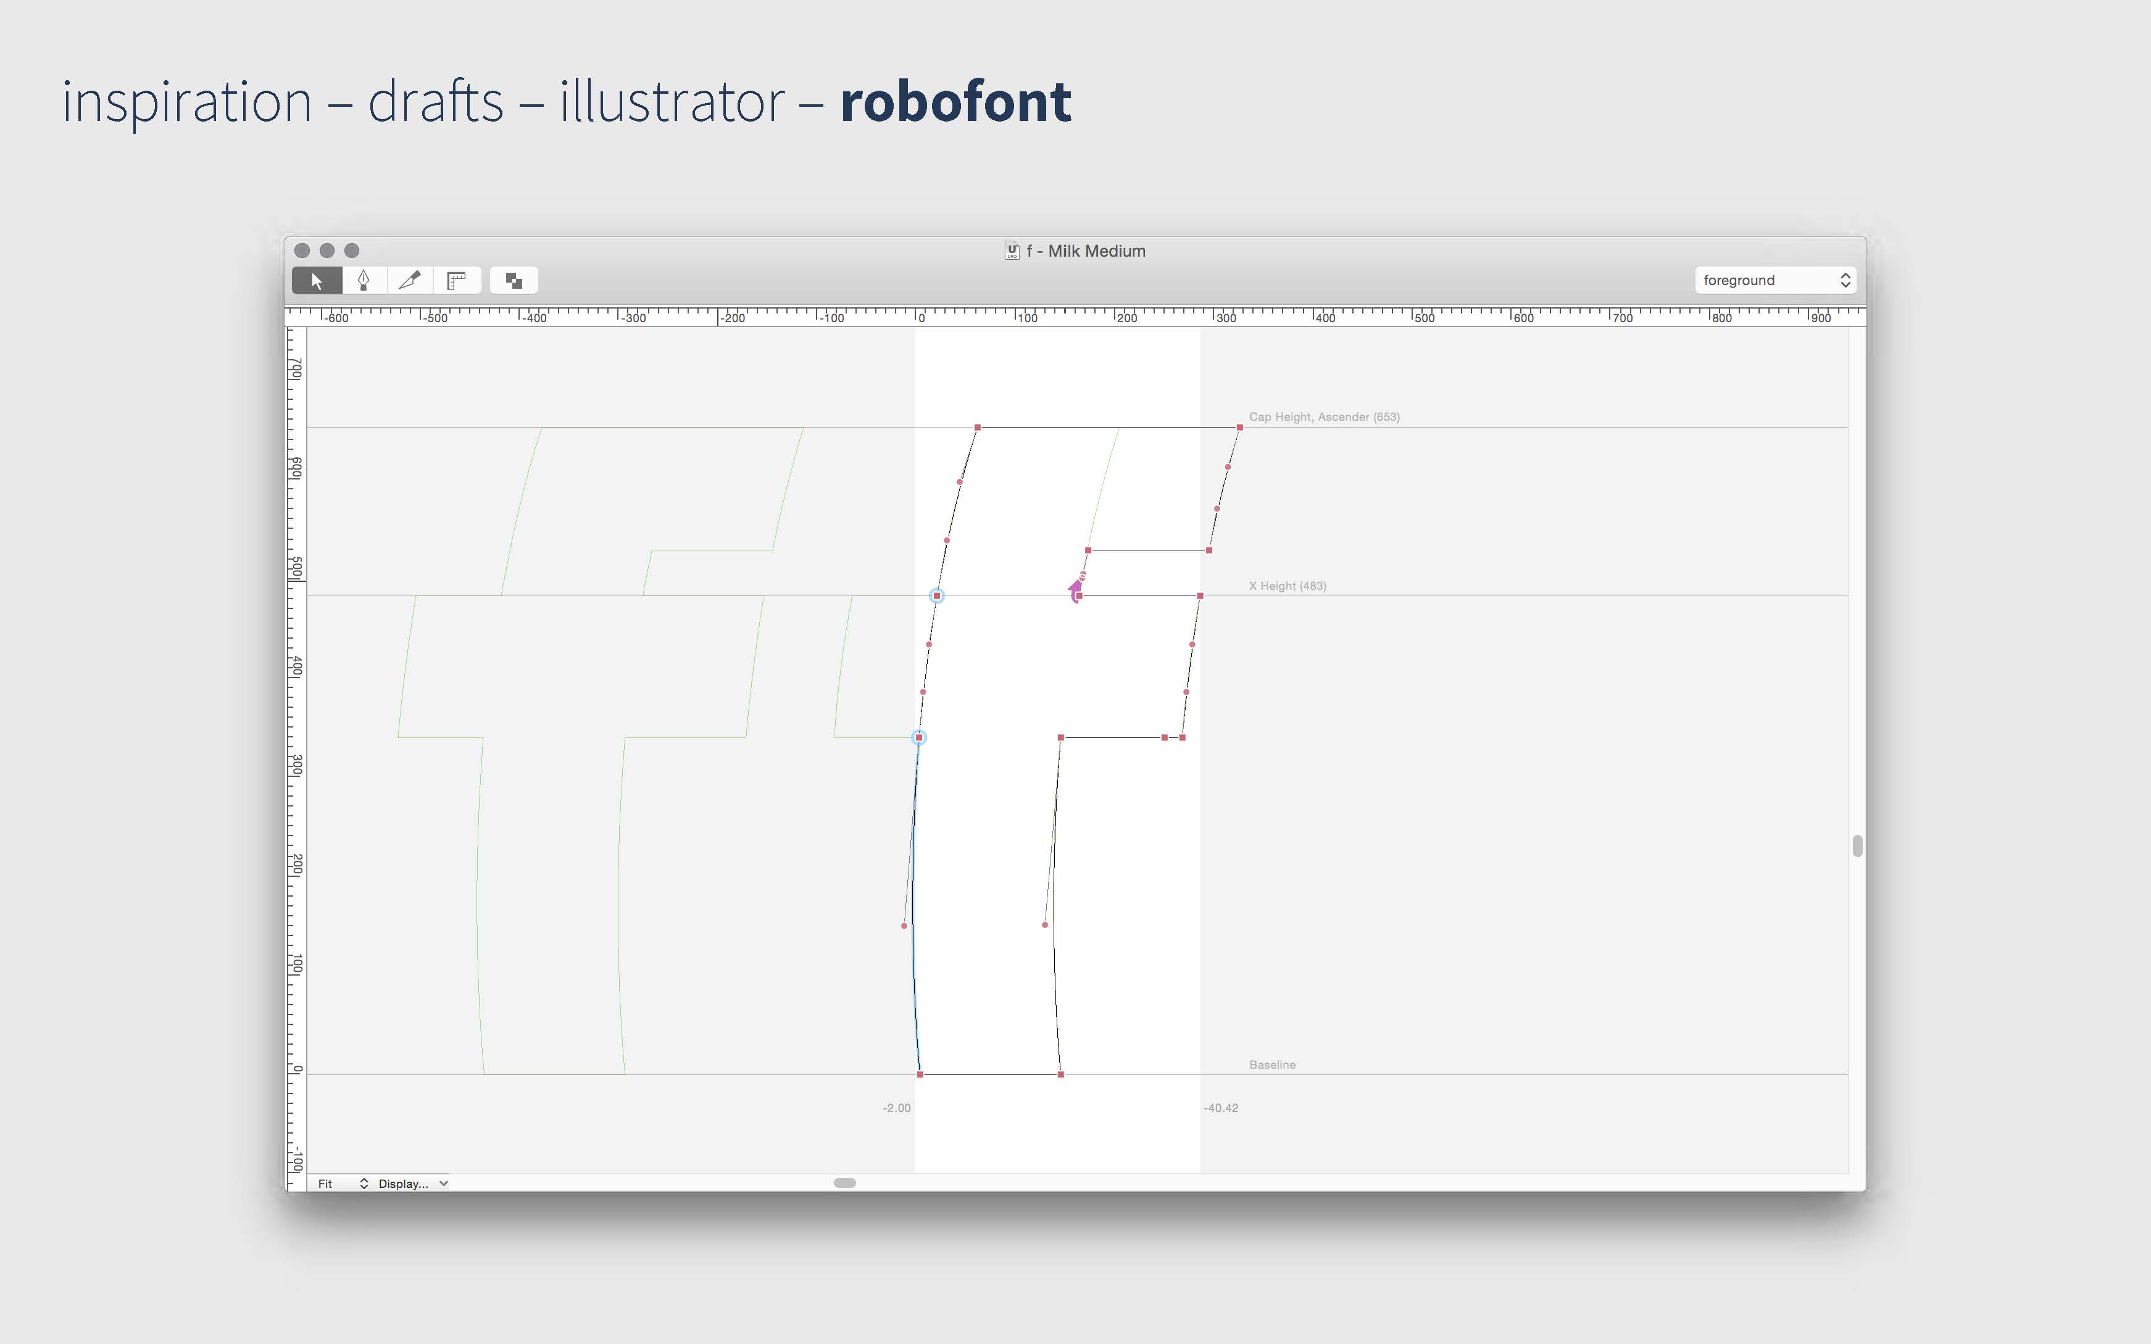Select the bottom-left baseline corner point
2151x1344 pixels.
click(920, 1075)
